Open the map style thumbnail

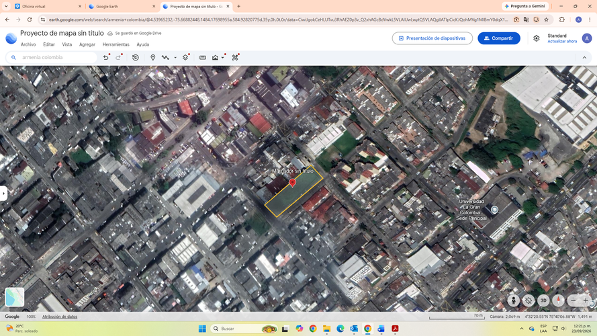(x=15, y=297)
